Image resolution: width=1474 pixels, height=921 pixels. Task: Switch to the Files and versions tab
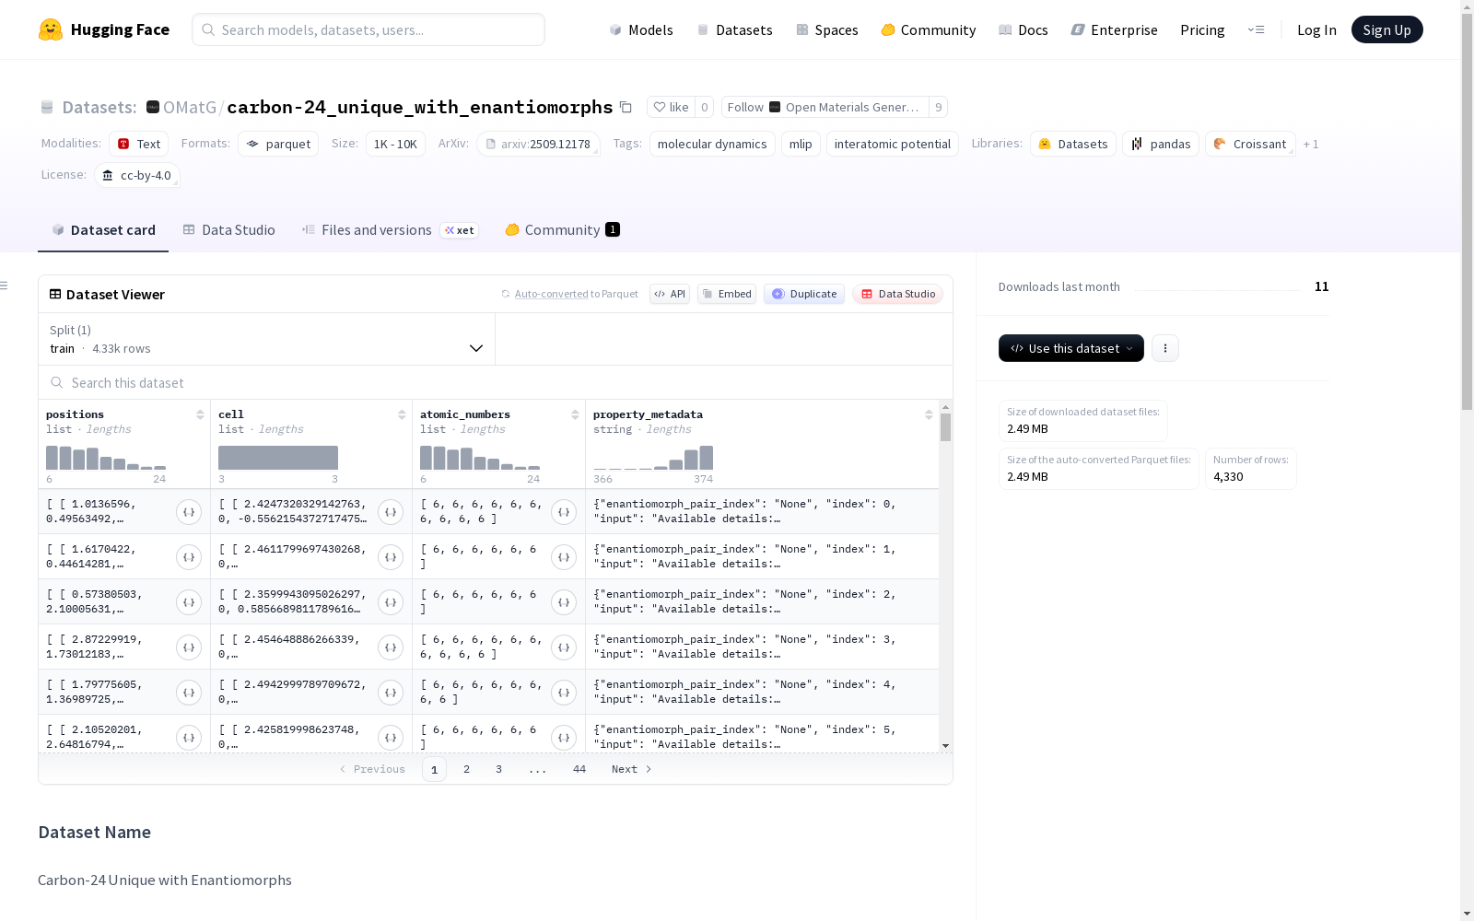pyautogui.click(x=390, y=230)
